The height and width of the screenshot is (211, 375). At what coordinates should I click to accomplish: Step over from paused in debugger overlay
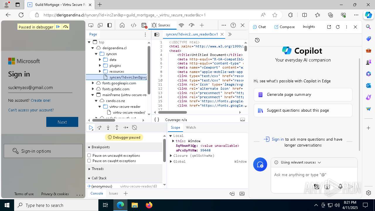coord(66,27)
